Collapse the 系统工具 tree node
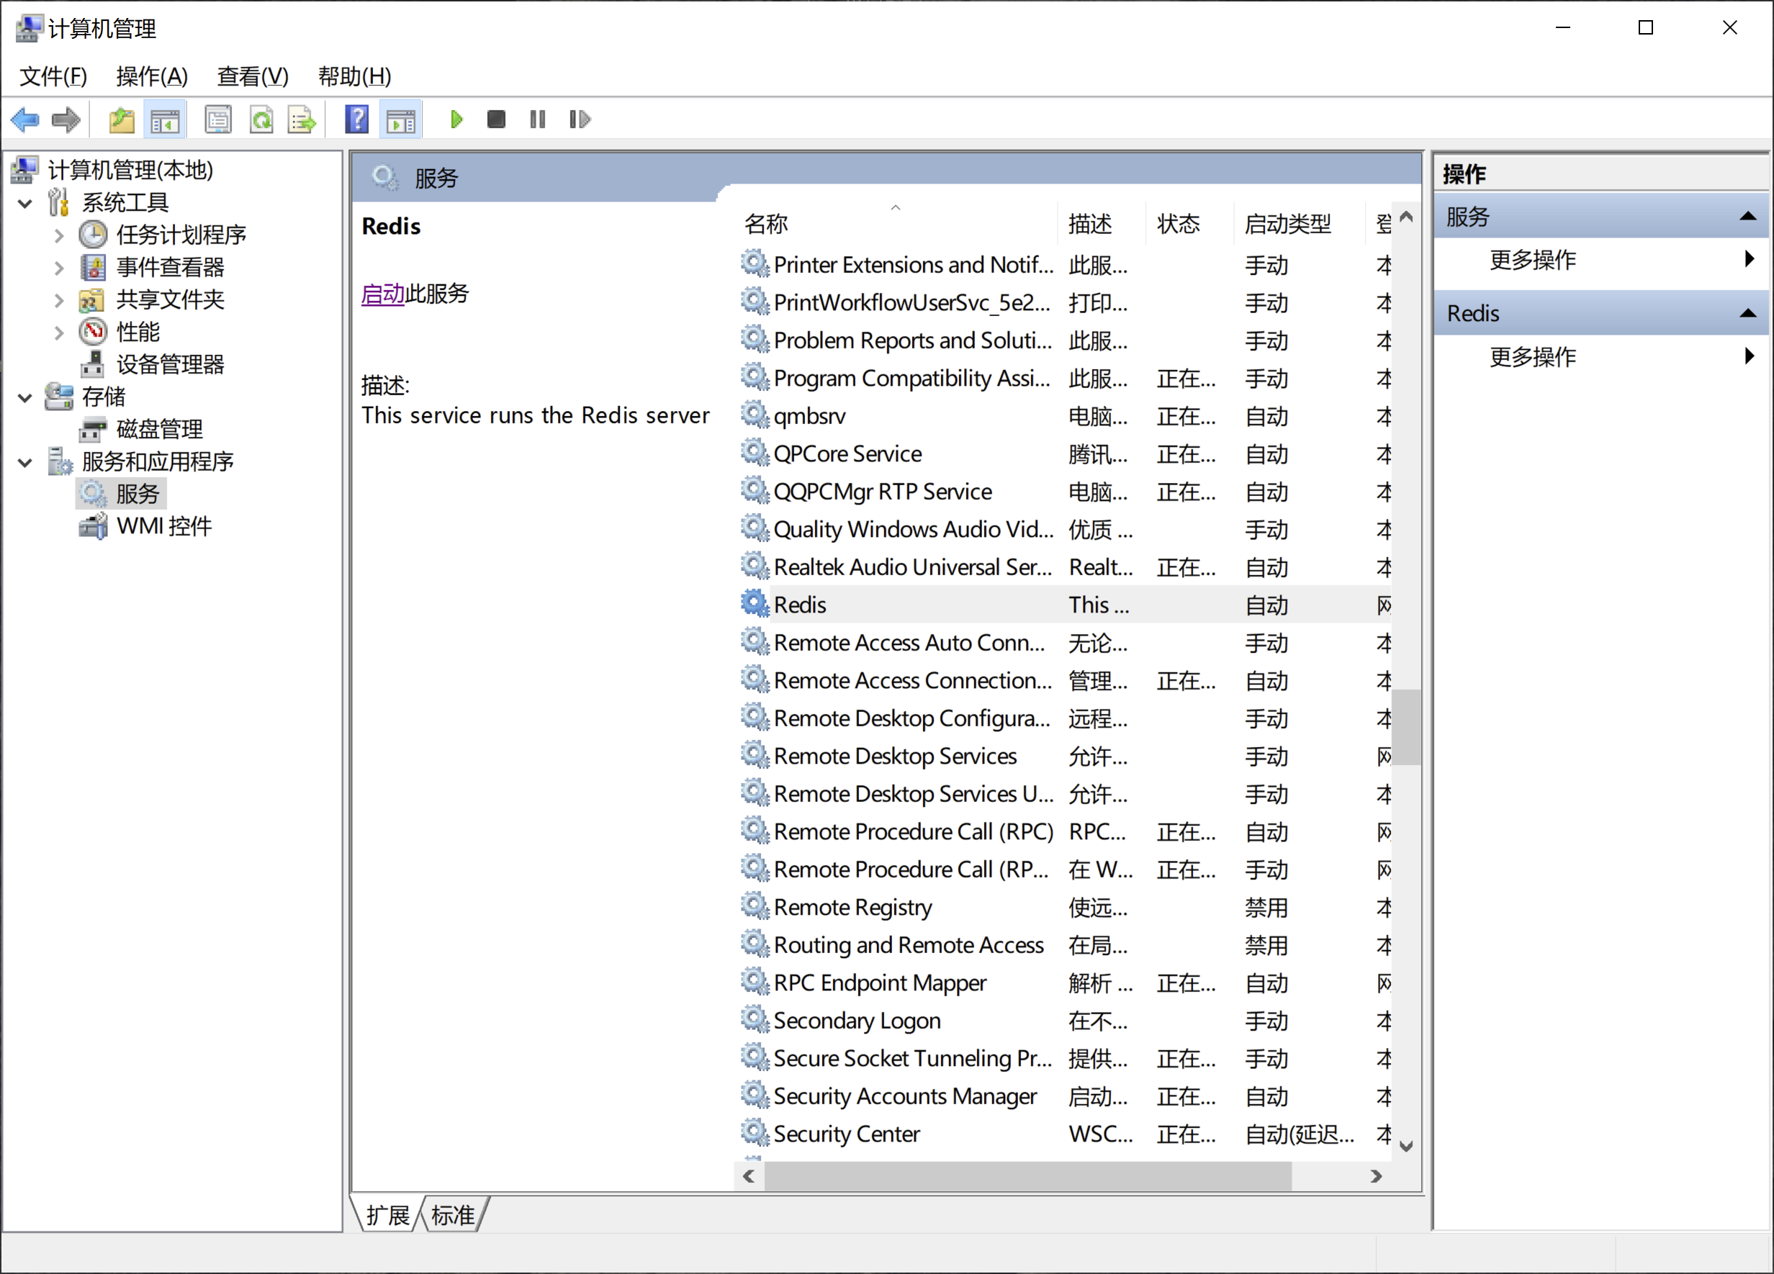1774x1274 pixels. point(25,204)
